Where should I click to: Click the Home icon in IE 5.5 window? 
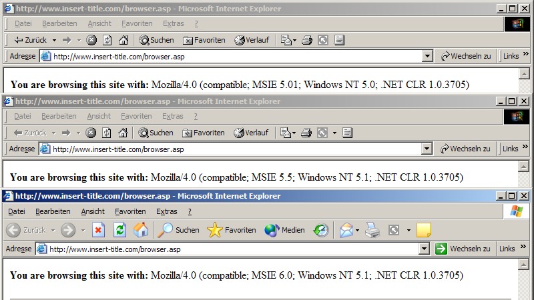tap(123, 133)
